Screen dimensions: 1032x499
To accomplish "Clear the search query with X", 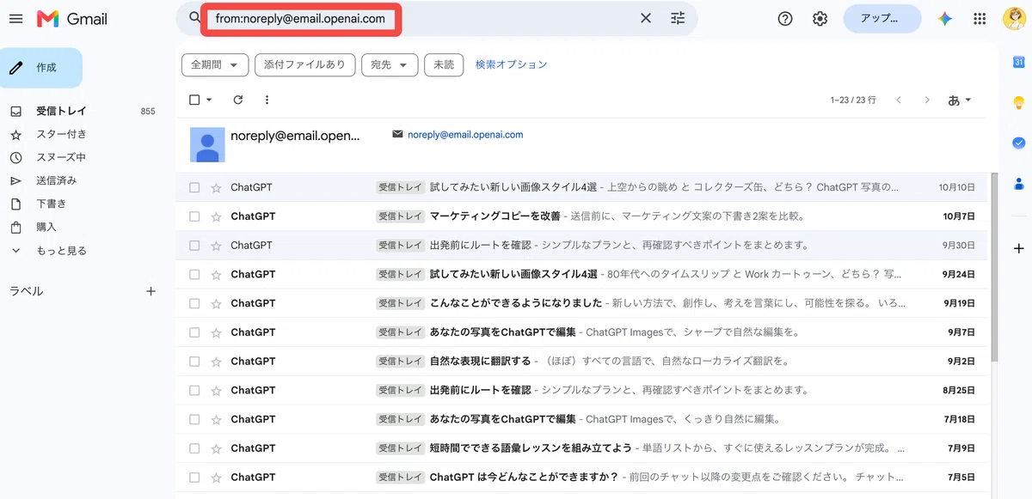I will (646, 18).
